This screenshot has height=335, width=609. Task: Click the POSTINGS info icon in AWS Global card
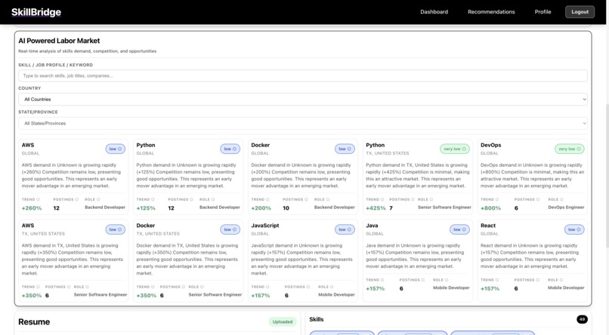tap(77, 199)
